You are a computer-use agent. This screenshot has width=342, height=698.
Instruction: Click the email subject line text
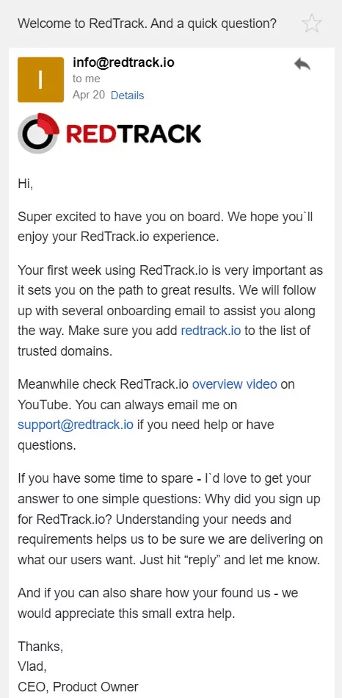pos(148,24)
